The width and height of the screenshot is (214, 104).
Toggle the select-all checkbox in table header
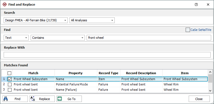tap(10, 73)
